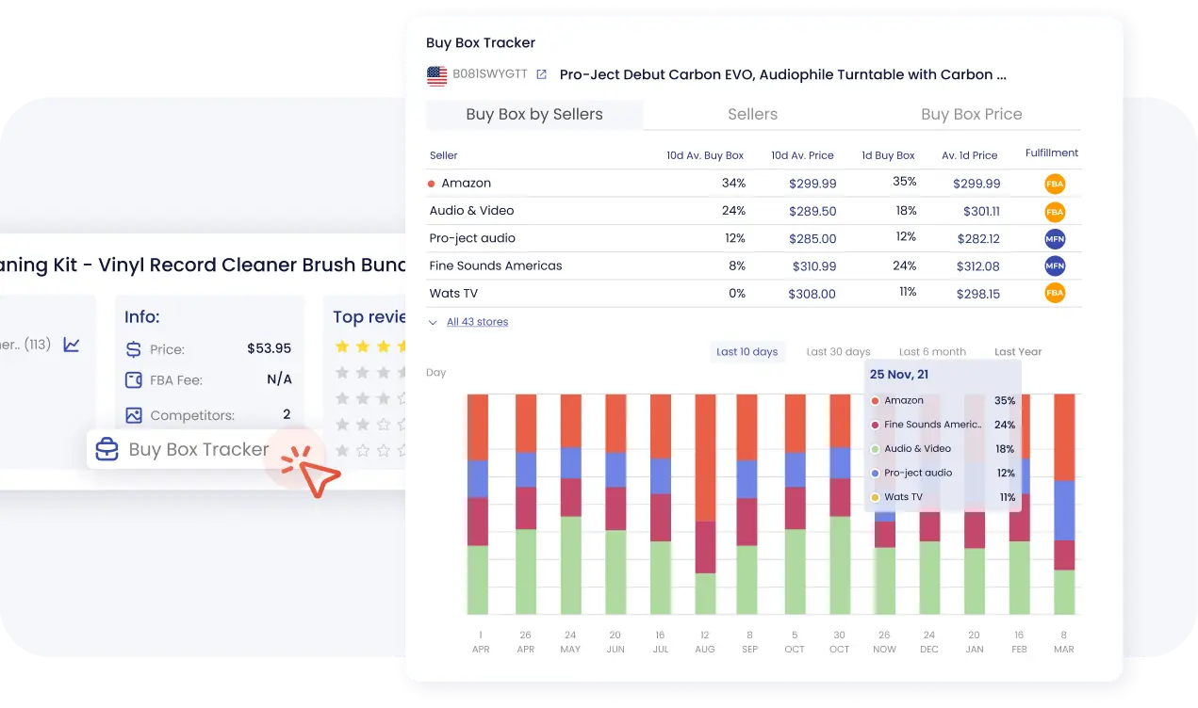This screenshot has width=1198, height=708.
Task: Open the All 43 stores link
Action: tap(477, 322)
